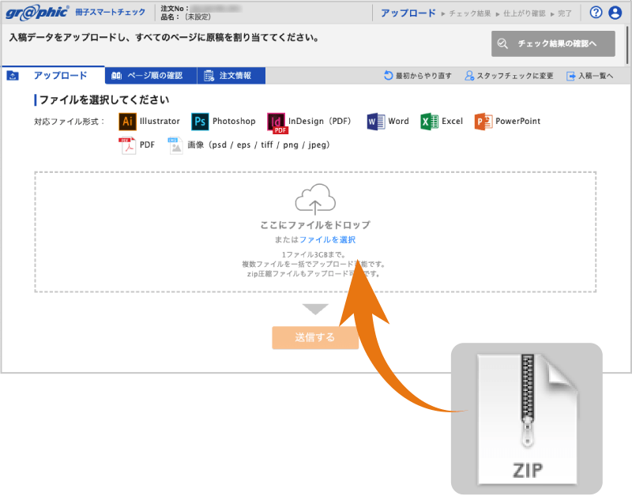This screenshot has height=496, width=632.
Task: Click the 画像 (psd / eps / tiff / png / jpeg) text
Action: (x=259, y=145)
